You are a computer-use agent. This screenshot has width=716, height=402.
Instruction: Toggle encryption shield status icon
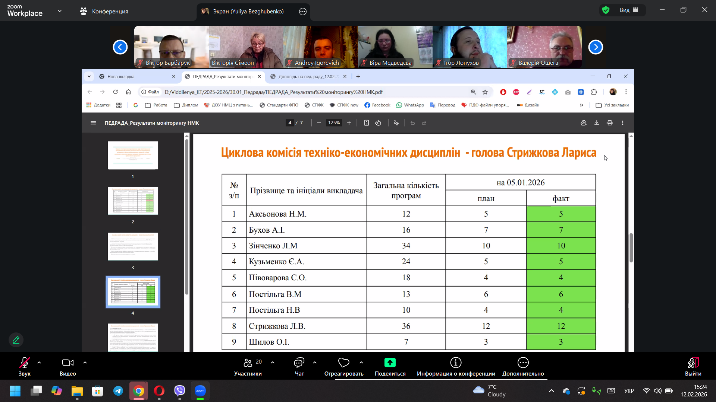coord(606,10)
